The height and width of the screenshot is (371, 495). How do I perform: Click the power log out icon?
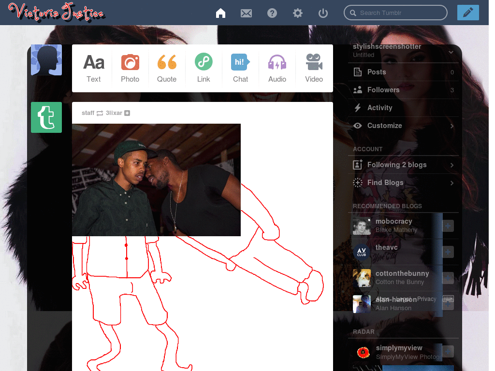pyautogui.click(x=323, y=13)
